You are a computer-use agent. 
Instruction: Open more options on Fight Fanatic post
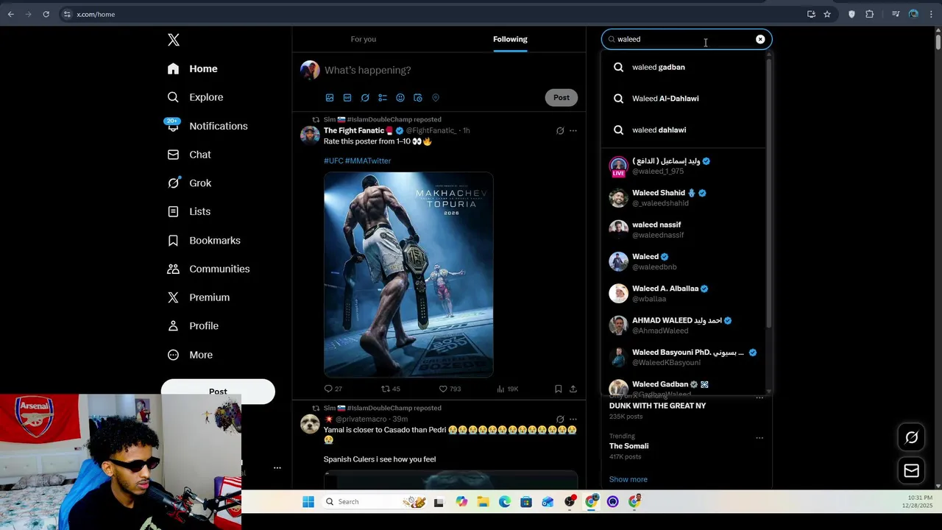coord(573,131)
